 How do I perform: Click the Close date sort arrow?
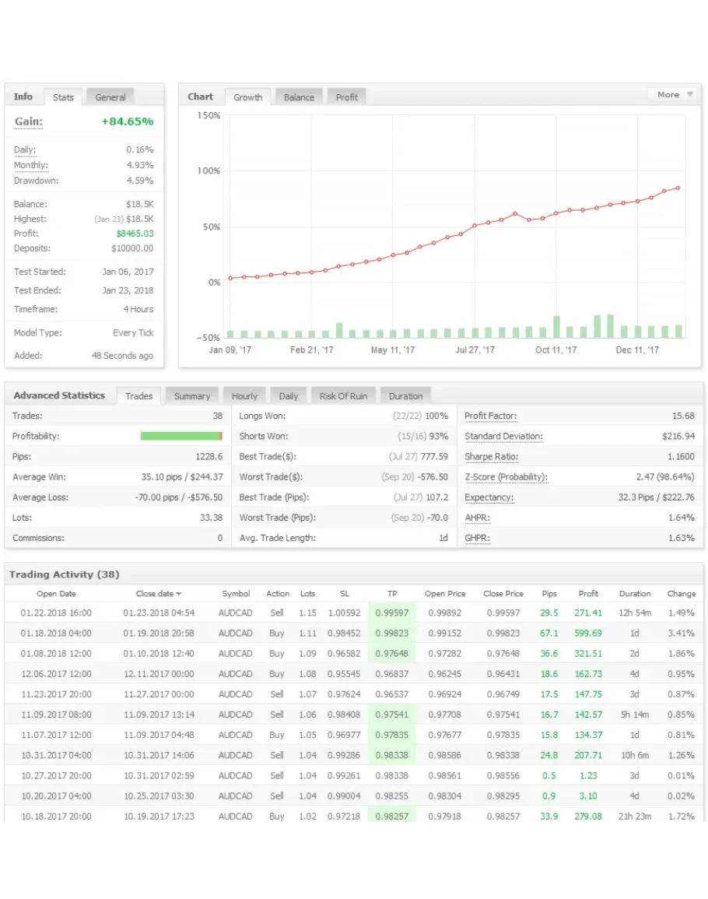tap(178, 594)
